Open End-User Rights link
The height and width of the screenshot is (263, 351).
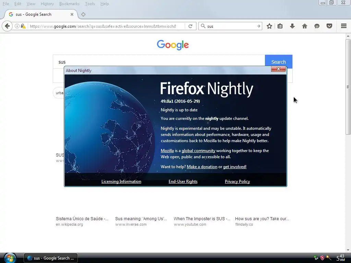[x=183, y=181]
